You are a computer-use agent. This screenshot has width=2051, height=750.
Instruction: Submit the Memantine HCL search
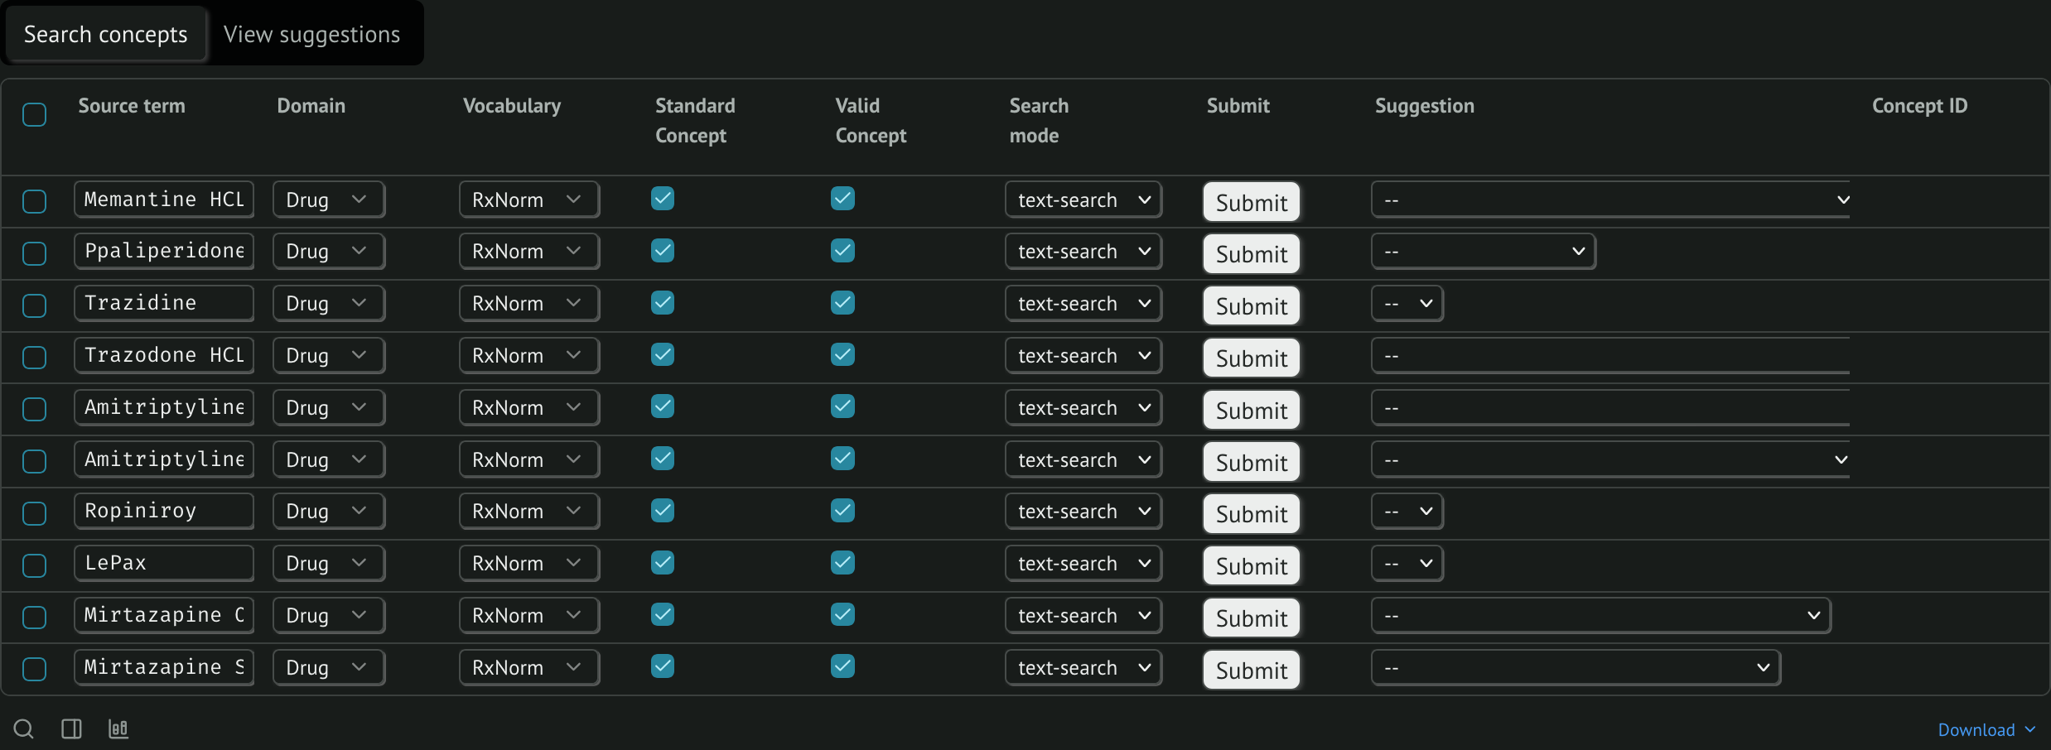coord(1251,202)
